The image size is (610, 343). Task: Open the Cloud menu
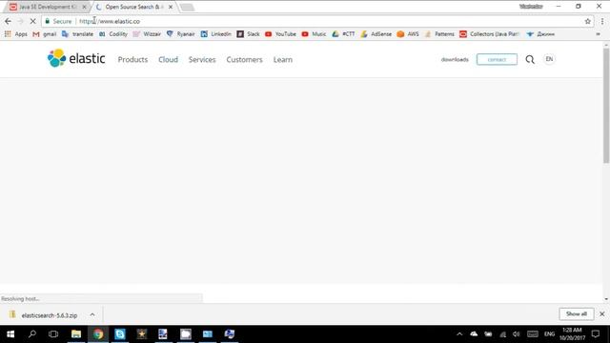(x=168, y=59)
